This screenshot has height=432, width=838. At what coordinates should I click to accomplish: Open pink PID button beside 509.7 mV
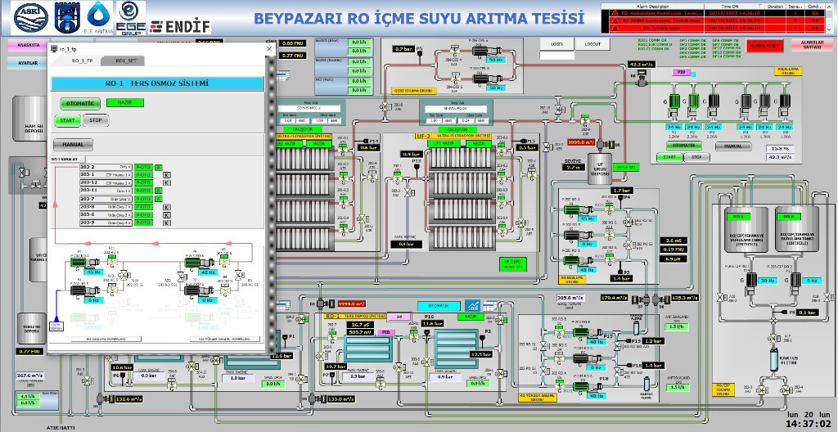point(385,332)
